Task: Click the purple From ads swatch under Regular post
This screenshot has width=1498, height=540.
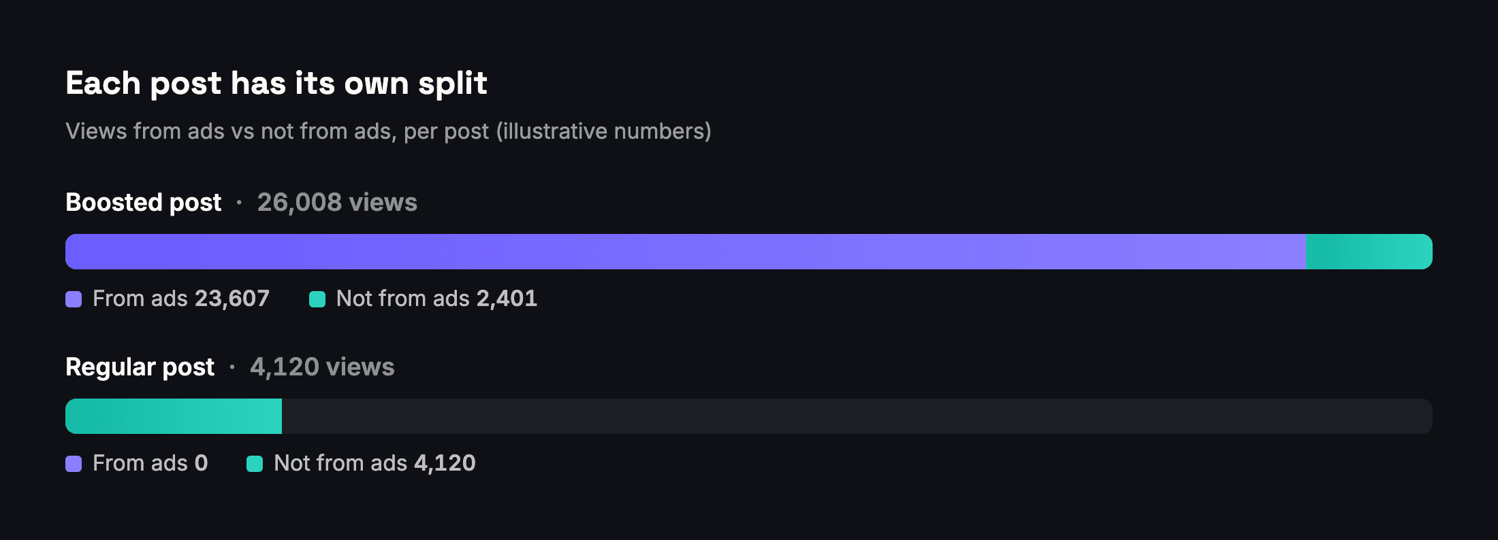Action: point(74,464)
